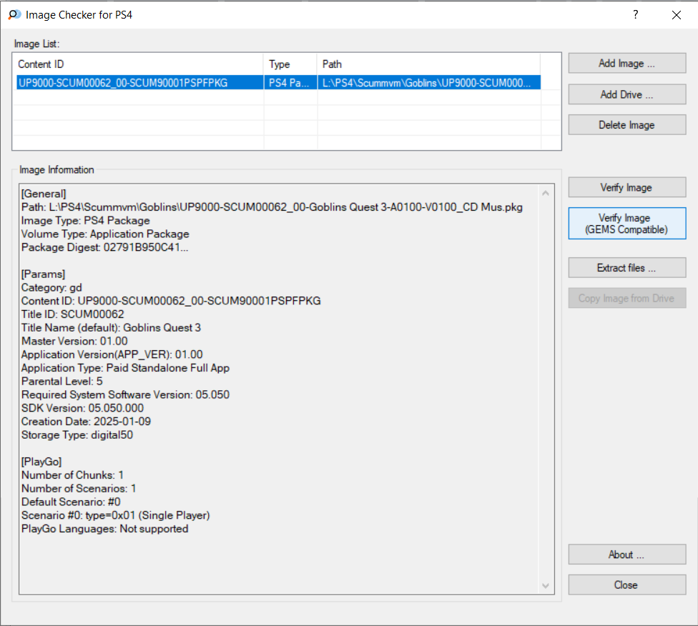Click the Path line in information
Screen dimensions: 698x626
point(272,207)
